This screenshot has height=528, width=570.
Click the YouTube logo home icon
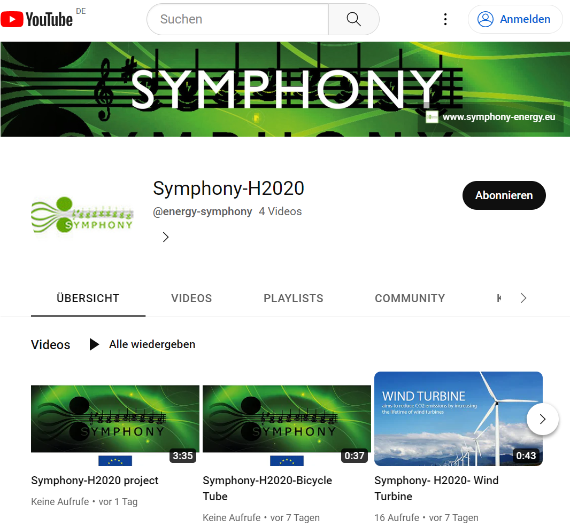point(36,19)
